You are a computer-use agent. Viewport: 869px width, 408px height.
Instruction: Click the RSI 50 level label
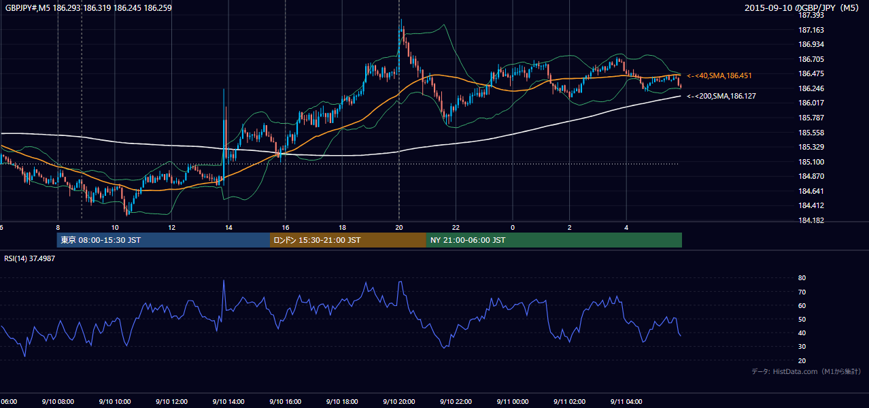[x=802, y=319]
